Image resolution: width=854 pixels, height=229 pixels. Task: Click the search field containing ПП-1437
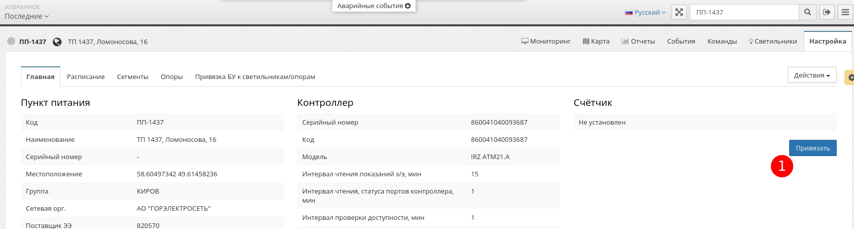coord(744,12)
